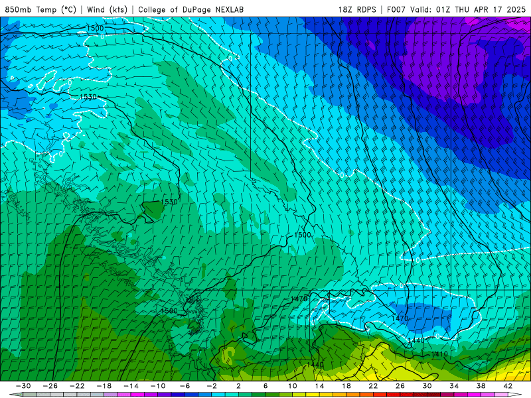
Task: Click the positive 2 colorbar label
Action: [x=238, y=386]
